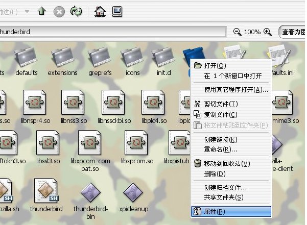Go to the Home folder icon
Image resolution: width=307 pixels, height=225 pixels.
pyautogui.click(x=100, y=11)
